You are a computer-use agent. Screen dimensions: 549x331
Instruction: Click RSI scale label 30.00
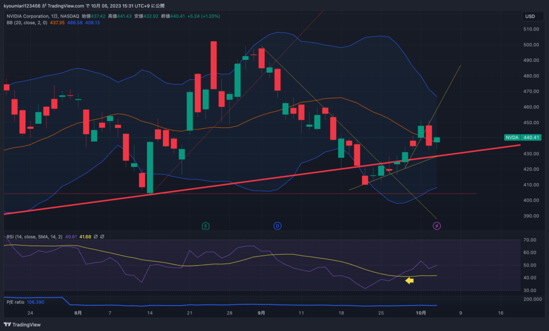coord(530,290)
